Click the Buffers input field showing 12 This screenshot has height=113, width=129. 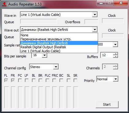[x=107, y=55]
